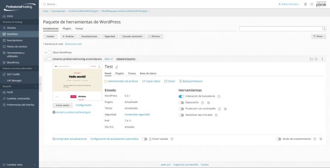
Task: Show help for Desactivar wp-cron.php
Action: point(216,115)
